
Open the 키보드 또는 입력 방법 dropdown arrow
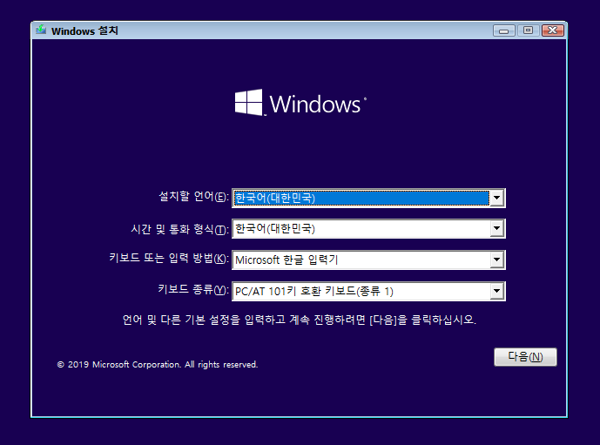[496, 260]
